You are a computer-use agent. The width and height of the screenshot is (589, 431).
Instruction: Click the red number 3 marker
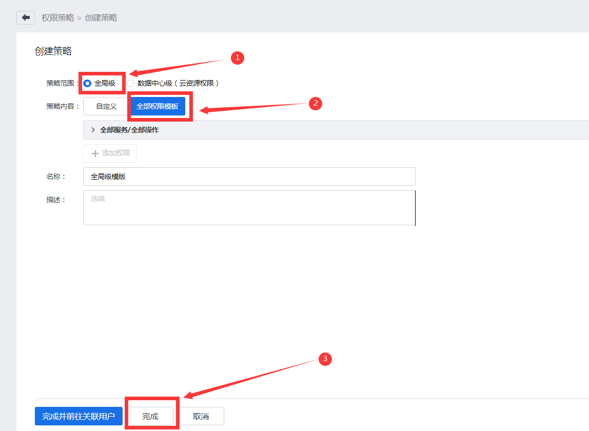(x=325, y=359)
